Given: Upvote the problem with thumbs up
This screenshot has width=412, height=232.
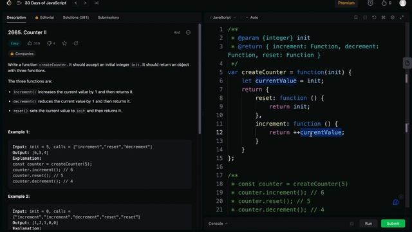Looking at the screenshot, I should tap(33, 43).
